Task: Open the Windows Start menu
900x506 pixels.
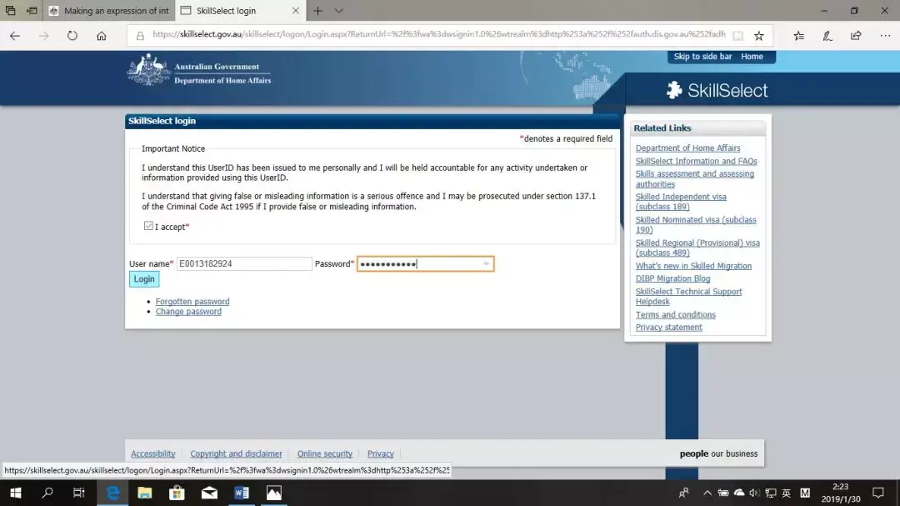Action: click(x=16, y=493)
